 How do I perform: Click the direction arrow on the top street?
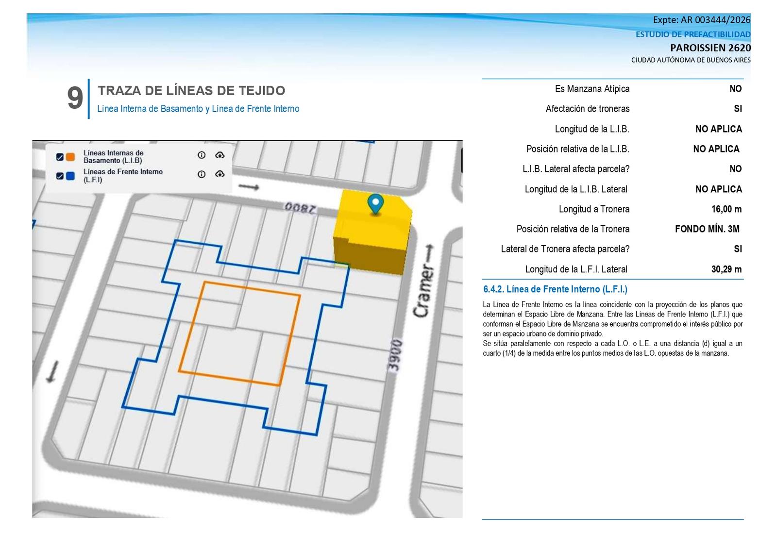pyautogui.click(x=249, y=187)
